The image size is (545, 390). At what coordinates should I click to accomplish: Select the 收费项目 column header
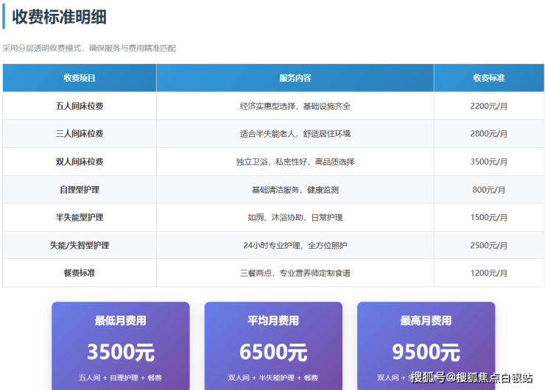(80, 78)
